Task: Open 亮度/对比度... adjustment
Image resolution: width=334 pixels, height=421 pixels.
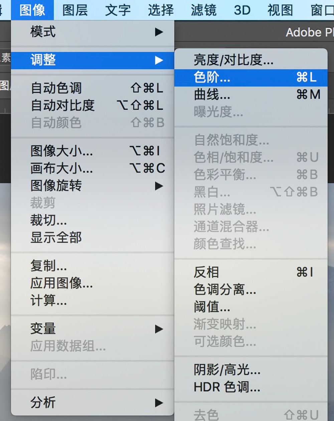Action: point(251,60)
